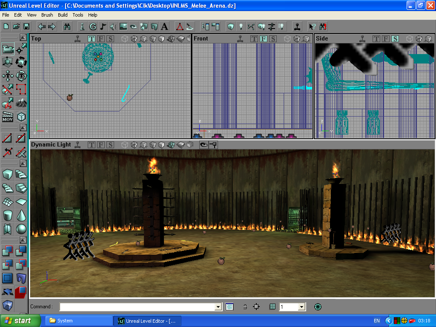Save the level with the floppy disk icon
This screenshot has height=327, width=436.
[x=26, y=27]
